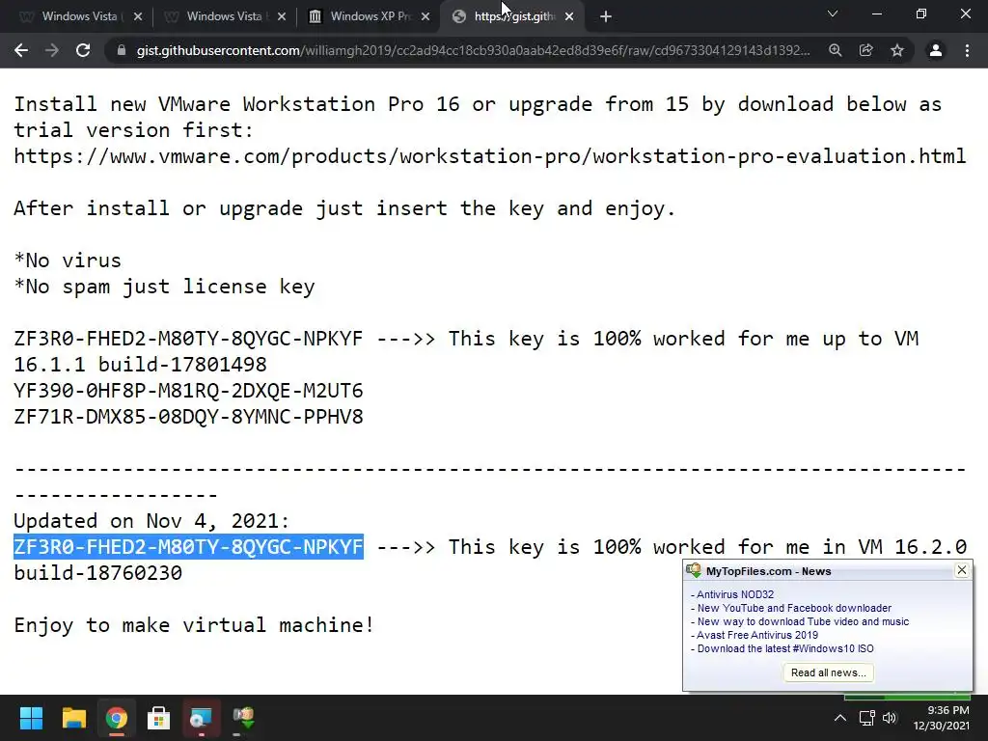The image size is (988, 741).
Task: Click the first ZF3R0 key above build-17801498
Action: coord(188,339)
